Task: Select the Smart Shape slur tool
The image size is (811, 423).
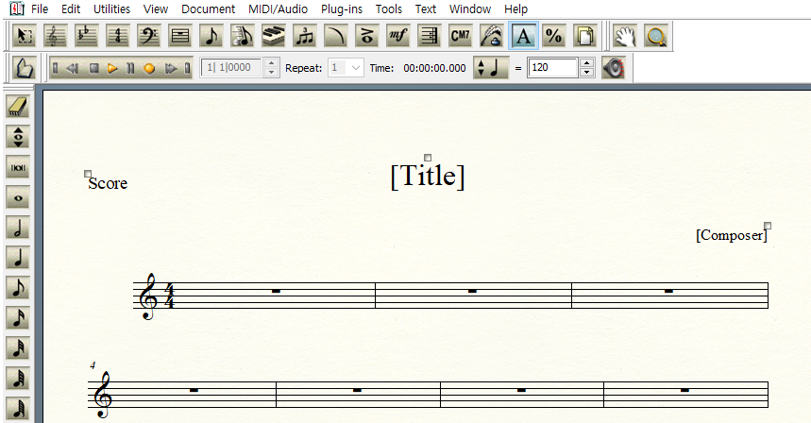Action: [x=336, y=36]
